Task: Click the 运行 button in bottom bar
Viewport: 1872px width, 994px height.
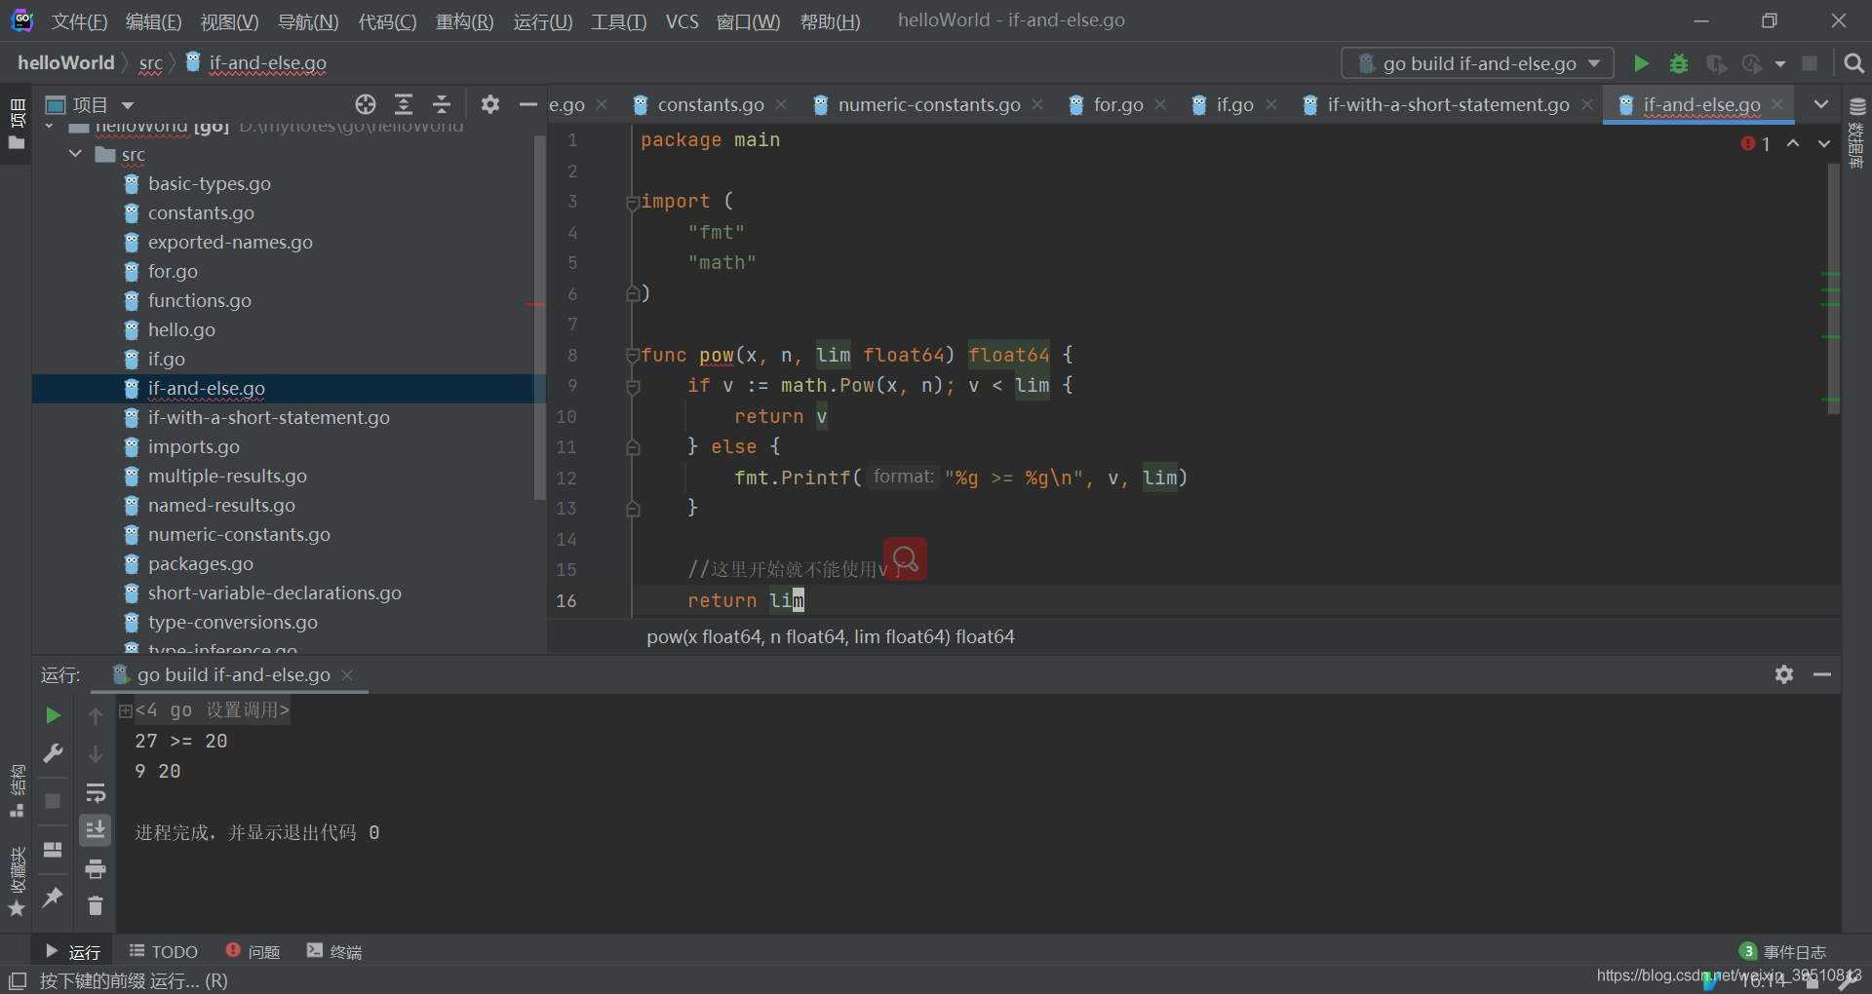Action: pos(73,951)
